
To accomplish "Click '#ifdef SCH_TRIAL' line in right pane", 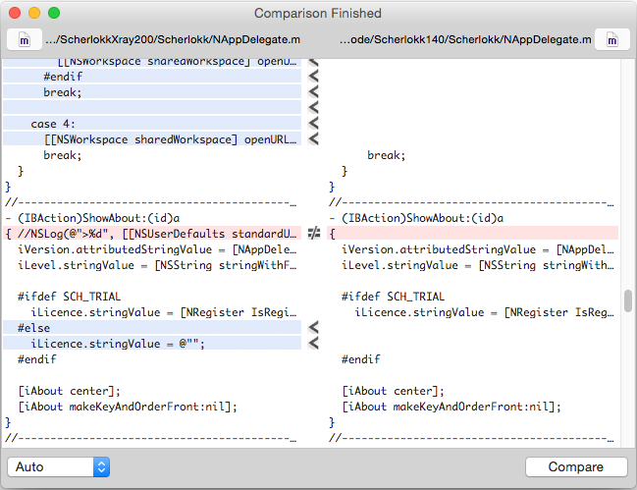I will (393, 297).
